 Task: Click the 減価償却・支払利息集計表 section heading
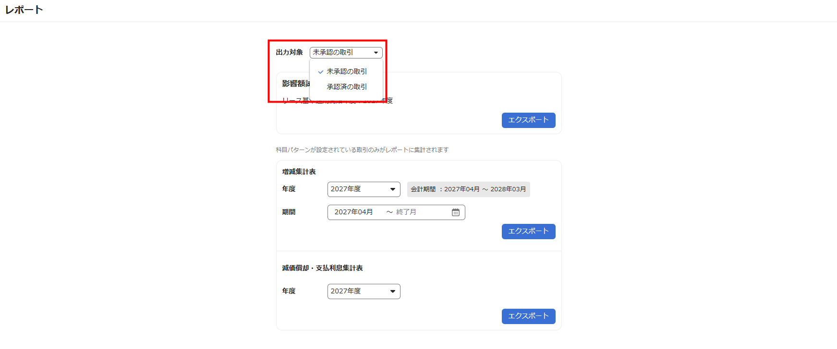[322, 268]
